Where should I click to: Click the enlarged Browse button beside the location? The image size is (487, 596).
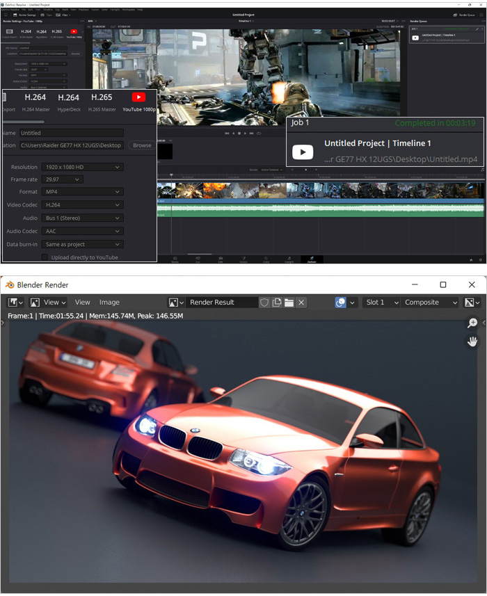(x=142, y=145)
